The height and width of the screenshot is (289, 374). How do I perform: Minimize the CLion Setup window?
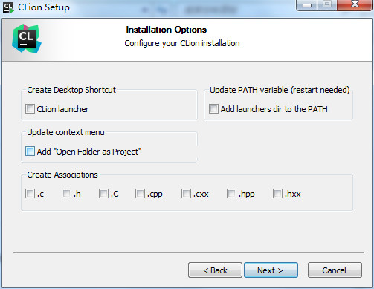[306, 5]
